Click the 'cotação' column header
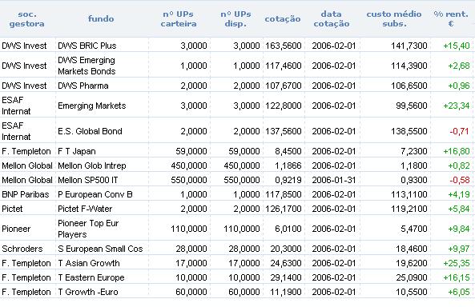The width and height of the screenshot is (475, 307). click(283, 18)
